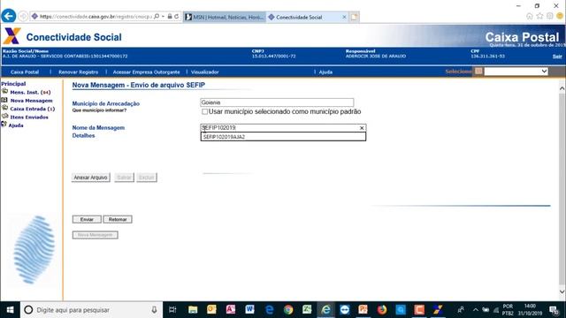Click the Itens Enviados sidebar icon
The height and width of the screenshot is (318, 566).
click(4, 117)
